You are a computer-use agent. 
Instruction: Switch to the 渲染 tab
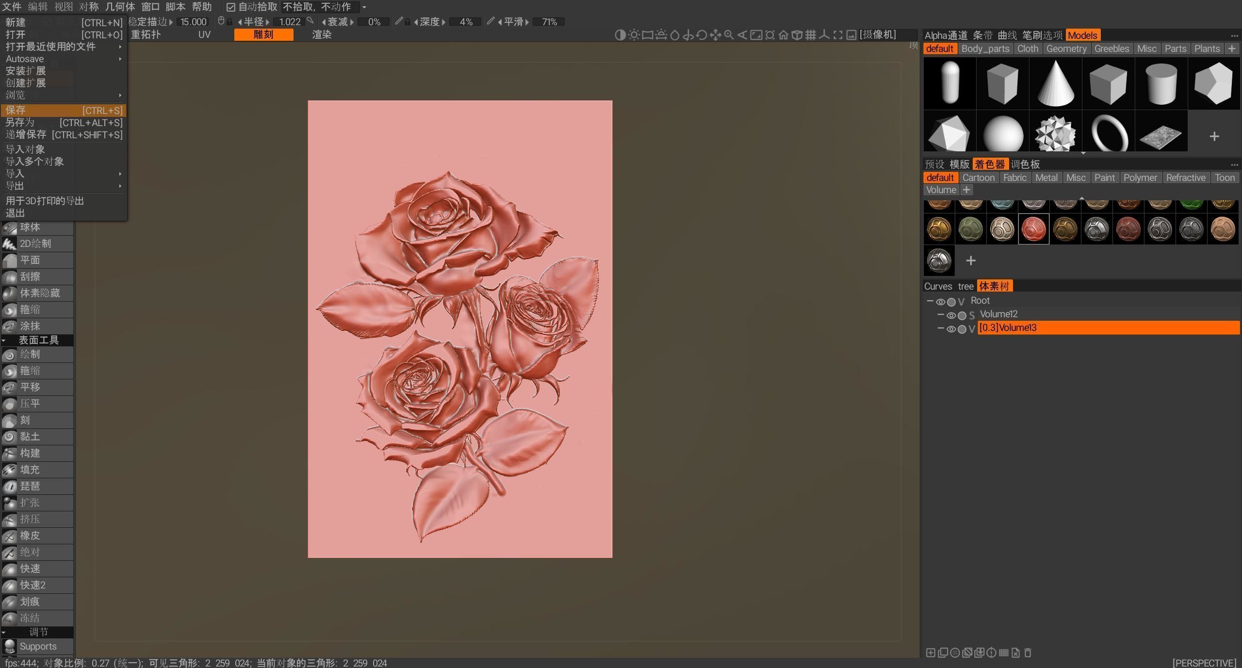[x=321, y=34]
